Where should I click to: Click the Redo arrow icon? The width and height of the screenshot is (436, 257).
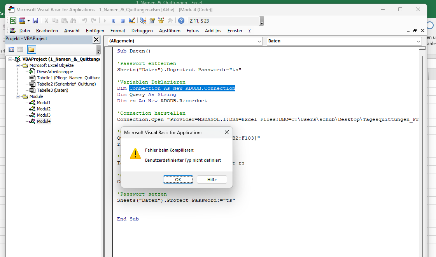pos(94,21)
